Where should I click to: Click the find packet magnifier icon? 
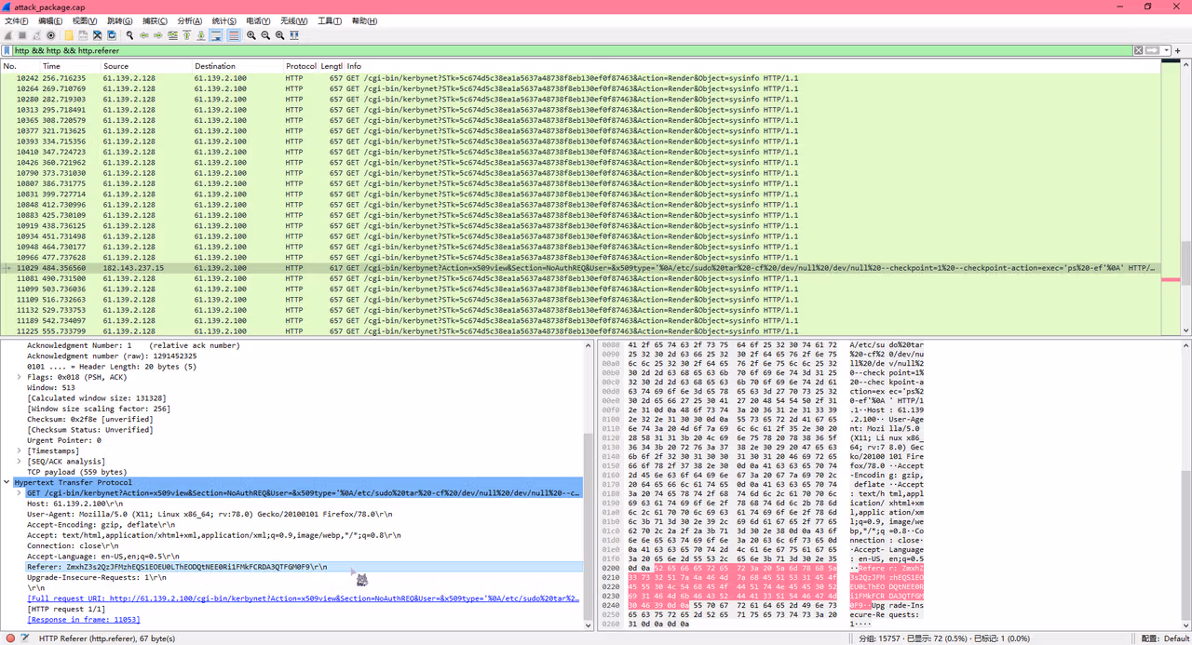point(129,35)
